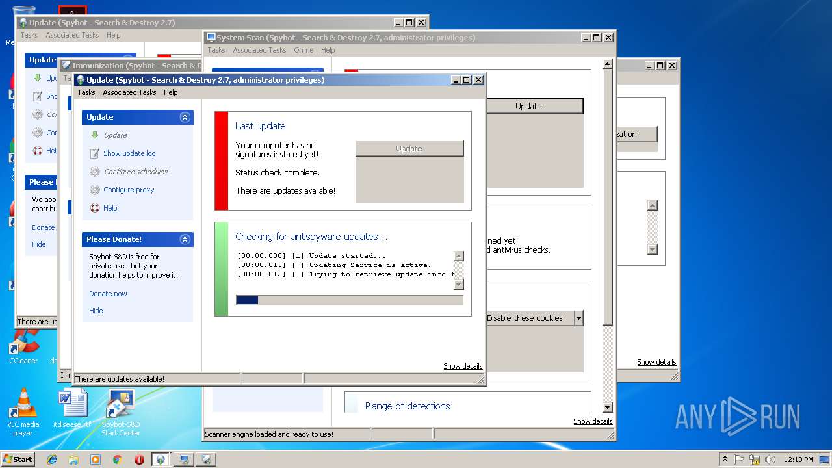Open the Disable these cookies dropdown arrow
This screenshot has height=468, width=832.
[578, 318]
